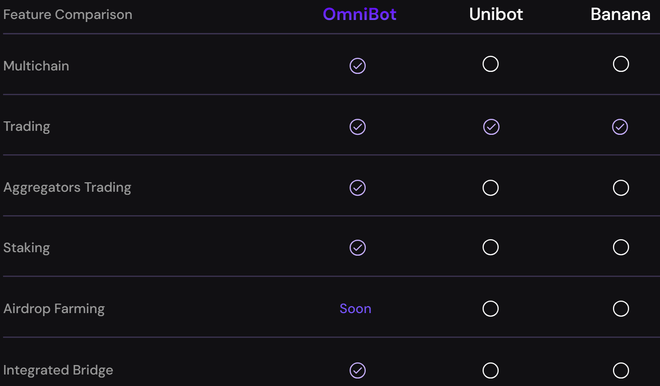Click Unibot's empty Aggregators Trading circle

(491, 188)
